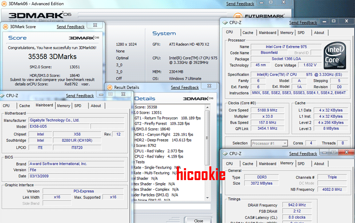Minimize the top-right CPU-Z window
The width and height of the screenshot is (355, 223).
tap(324, 21)
